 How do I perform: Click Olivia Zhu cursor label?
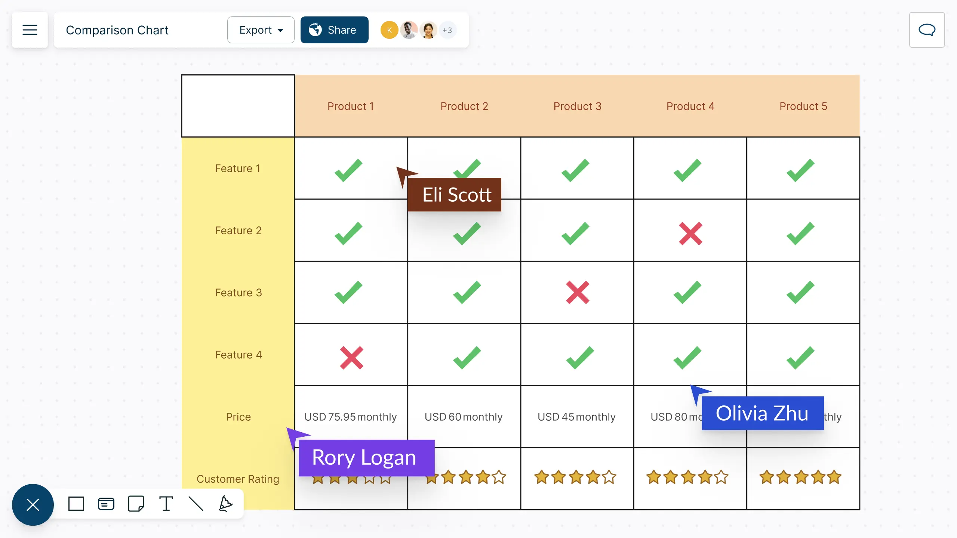click(x=762, y=413)
